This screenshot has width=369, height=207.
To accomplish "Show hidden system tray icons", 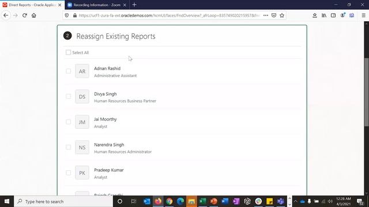I will click(x=296, y=201).
